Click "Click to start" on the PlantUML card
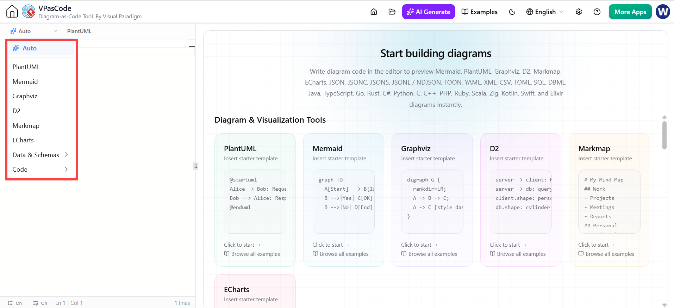The image size is (674, 308). 242,245
